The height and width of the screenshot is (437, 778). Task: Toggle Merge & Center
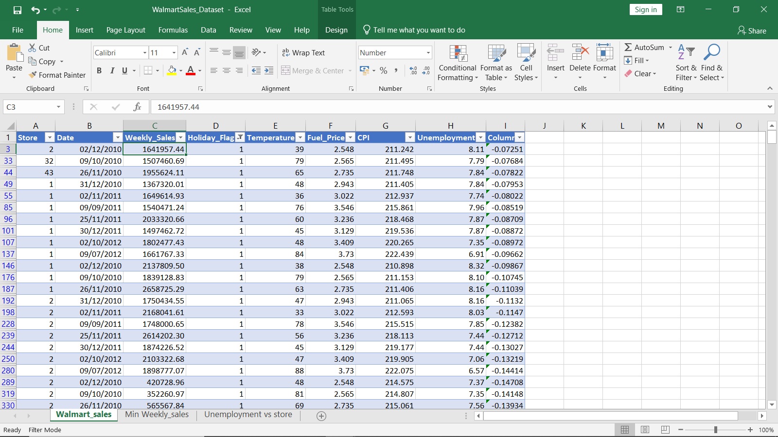[x=313, y=70]
